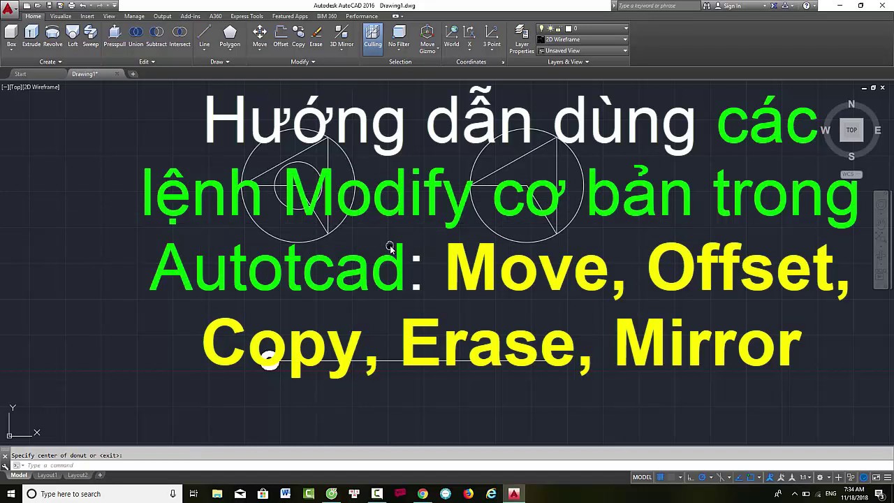Toggle 2D object snap
This screenshot has height=503, width=894.
[752, 477]
